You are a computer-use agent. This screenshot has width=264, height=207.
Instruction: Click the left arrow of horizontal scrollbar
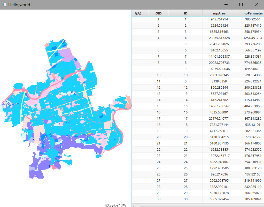pyautogui.click(x=134, y=205)
